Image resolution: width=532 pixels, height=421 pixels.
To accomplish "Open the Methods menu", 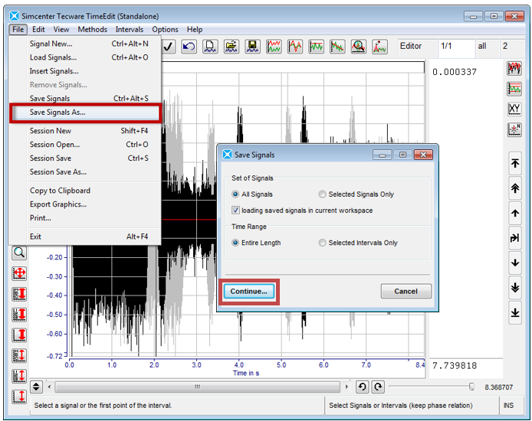I will [92, 29].
